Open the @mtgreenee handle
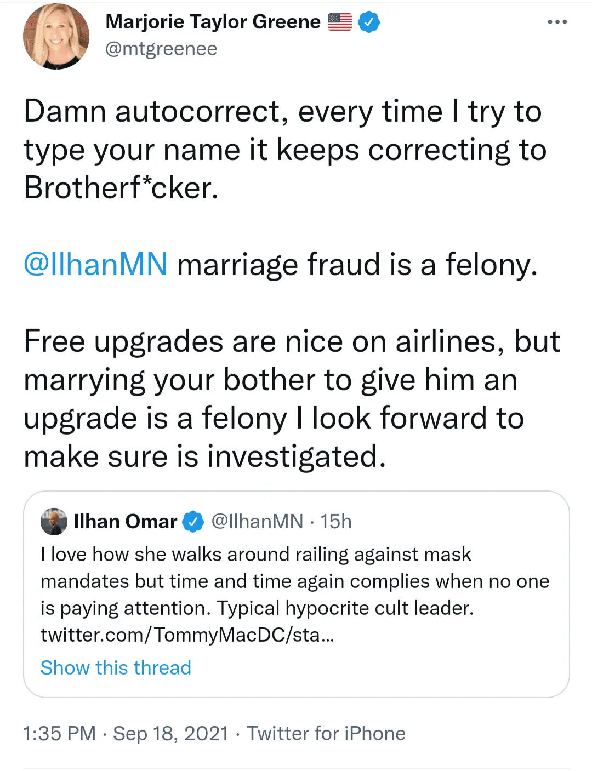This screenshot has width=592, height=771. pyautogui.click(x=161, y=49)
